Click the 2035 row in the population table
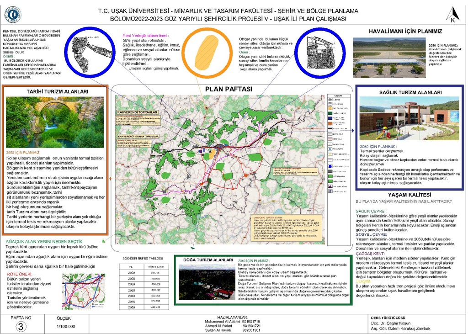 click(x=144, y=290)
